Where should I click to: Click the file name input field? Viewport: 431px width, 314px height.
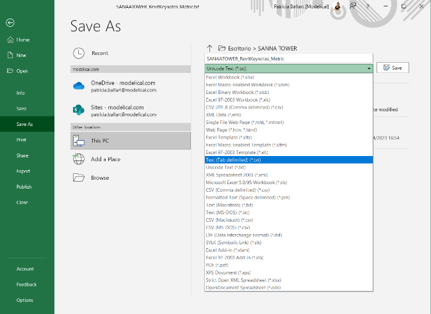[x=289, y=59]
